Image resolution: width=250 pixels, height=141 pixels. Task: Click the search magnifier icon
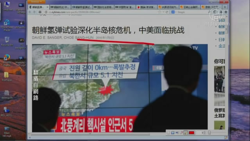pos(209,12)
